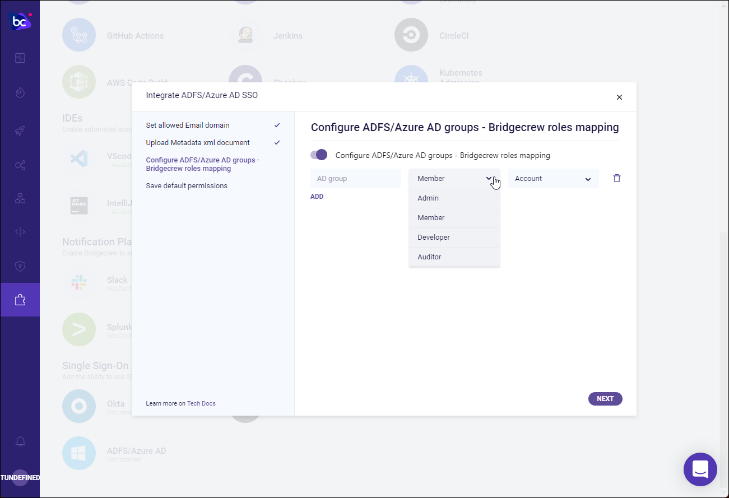Go to Set allowed Email domain step

[x=188, y=125]
